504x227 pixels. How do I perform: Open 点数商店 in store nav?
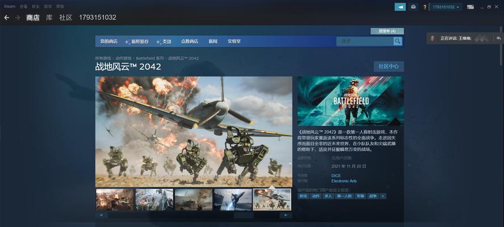190,41
